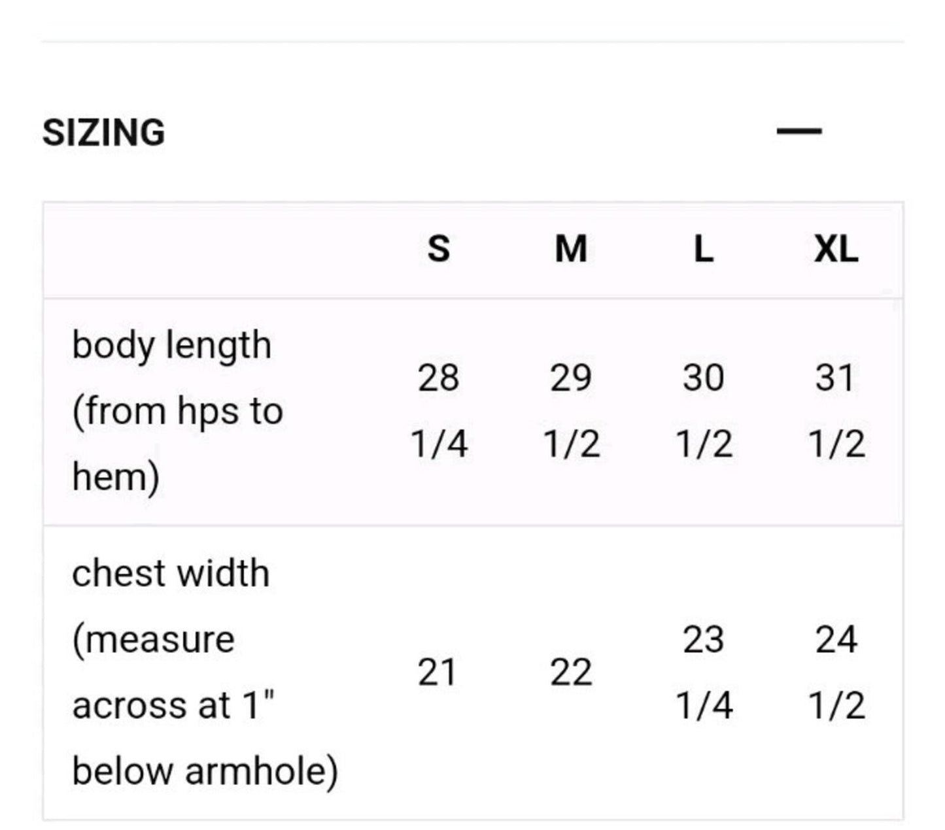
Task: Click body length value 31 1/2 for XL
Action: click(x=836, y=411)
